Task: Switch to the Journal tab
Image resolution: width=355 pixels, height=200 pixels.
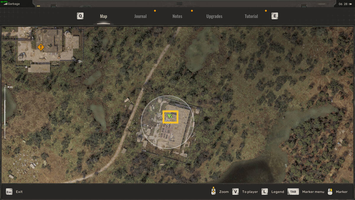Action: (140, 16)
